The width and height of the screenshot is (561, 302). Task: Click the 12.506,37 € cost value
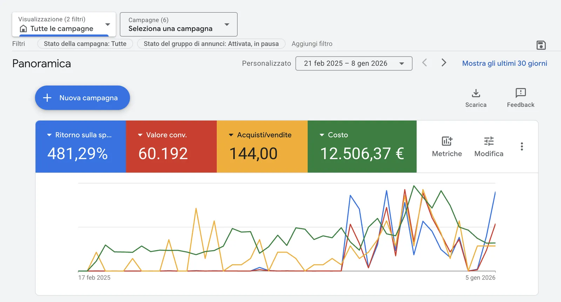point(362,153)
